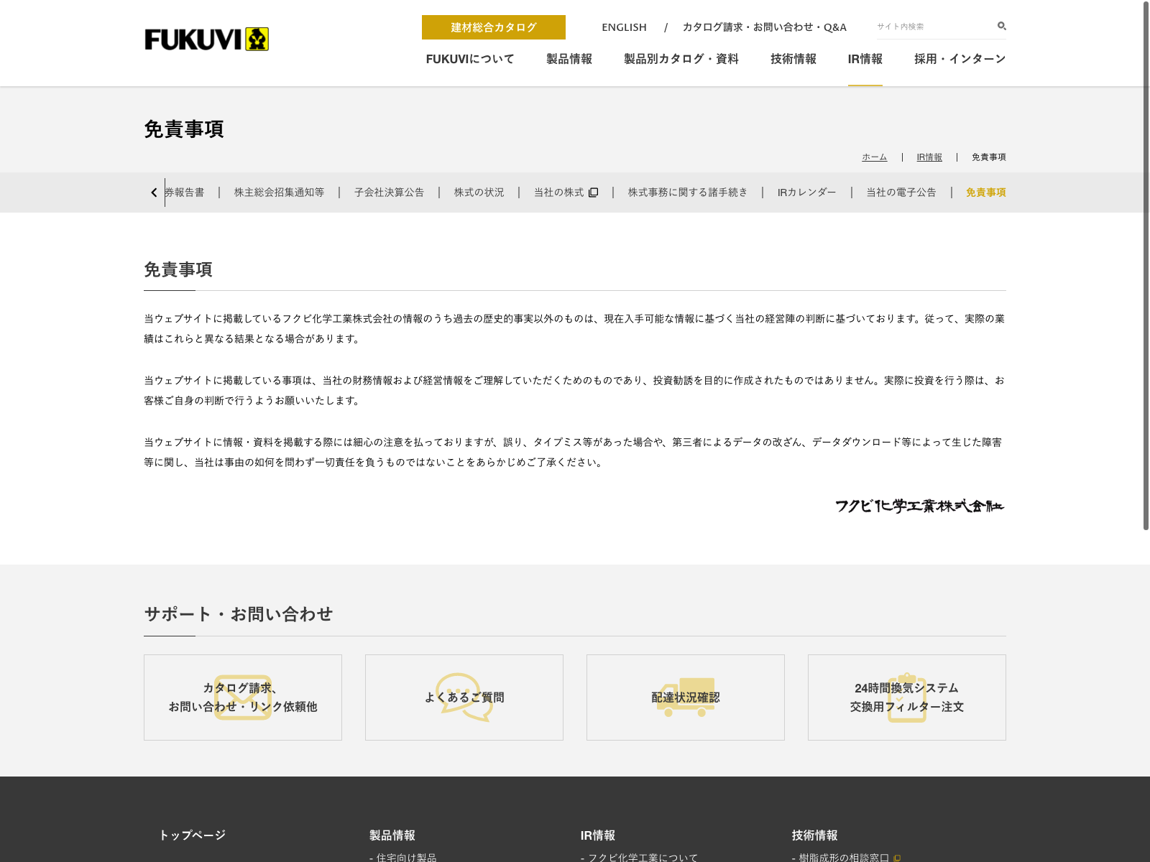
Task: Click the ホーム breadcrumb link
Action: point(874,157)
